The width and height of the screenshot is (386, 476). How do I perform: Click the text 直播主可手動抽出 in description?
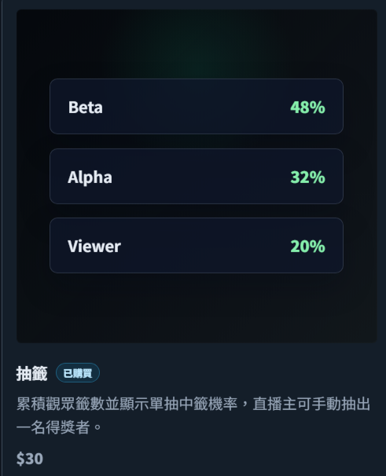(x=311, y=404)
